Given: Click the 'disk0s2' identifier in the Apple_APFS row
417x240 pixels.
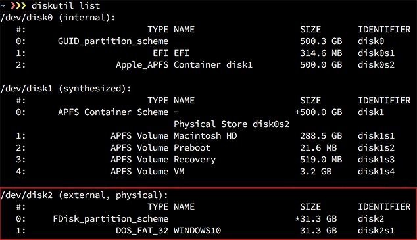Looking at the screenshot, I should tap(376, 65).
